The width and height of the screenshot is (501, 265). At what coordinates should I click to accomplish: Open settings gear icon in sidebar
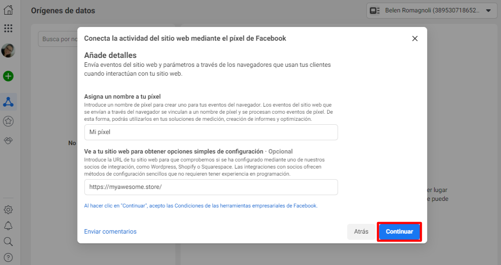coord(8,210)
